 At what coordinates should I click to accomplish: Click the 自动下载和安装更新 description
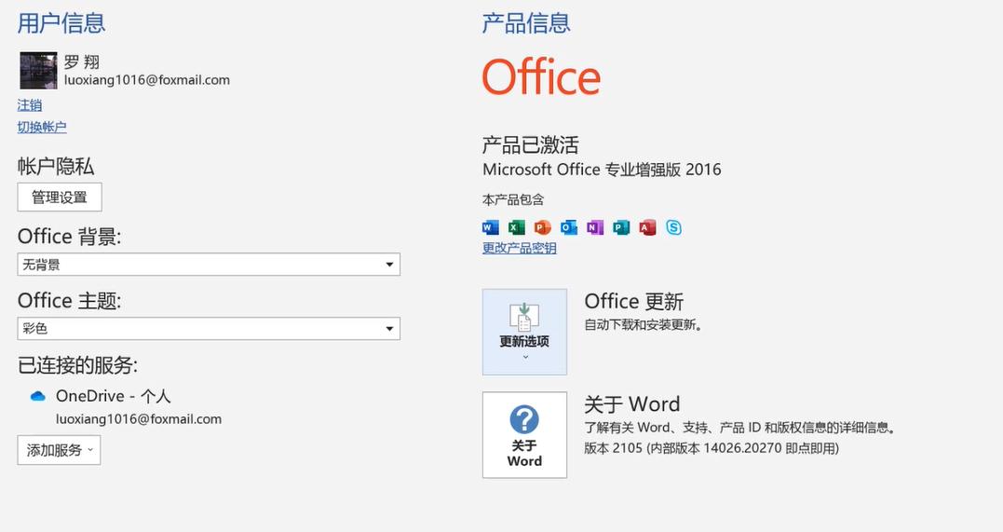(x=644, y=324)
